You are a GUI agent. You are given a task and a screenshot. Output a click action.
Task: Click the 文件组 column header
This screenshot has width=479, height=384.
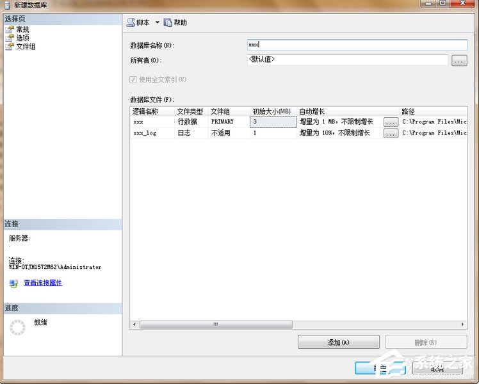click(x=229, y=111)
